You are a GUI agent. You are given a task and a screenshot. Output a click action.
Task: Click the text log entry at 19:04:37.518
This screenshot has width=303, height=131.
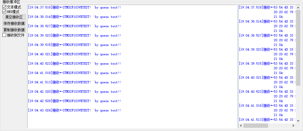pos(74,8)
